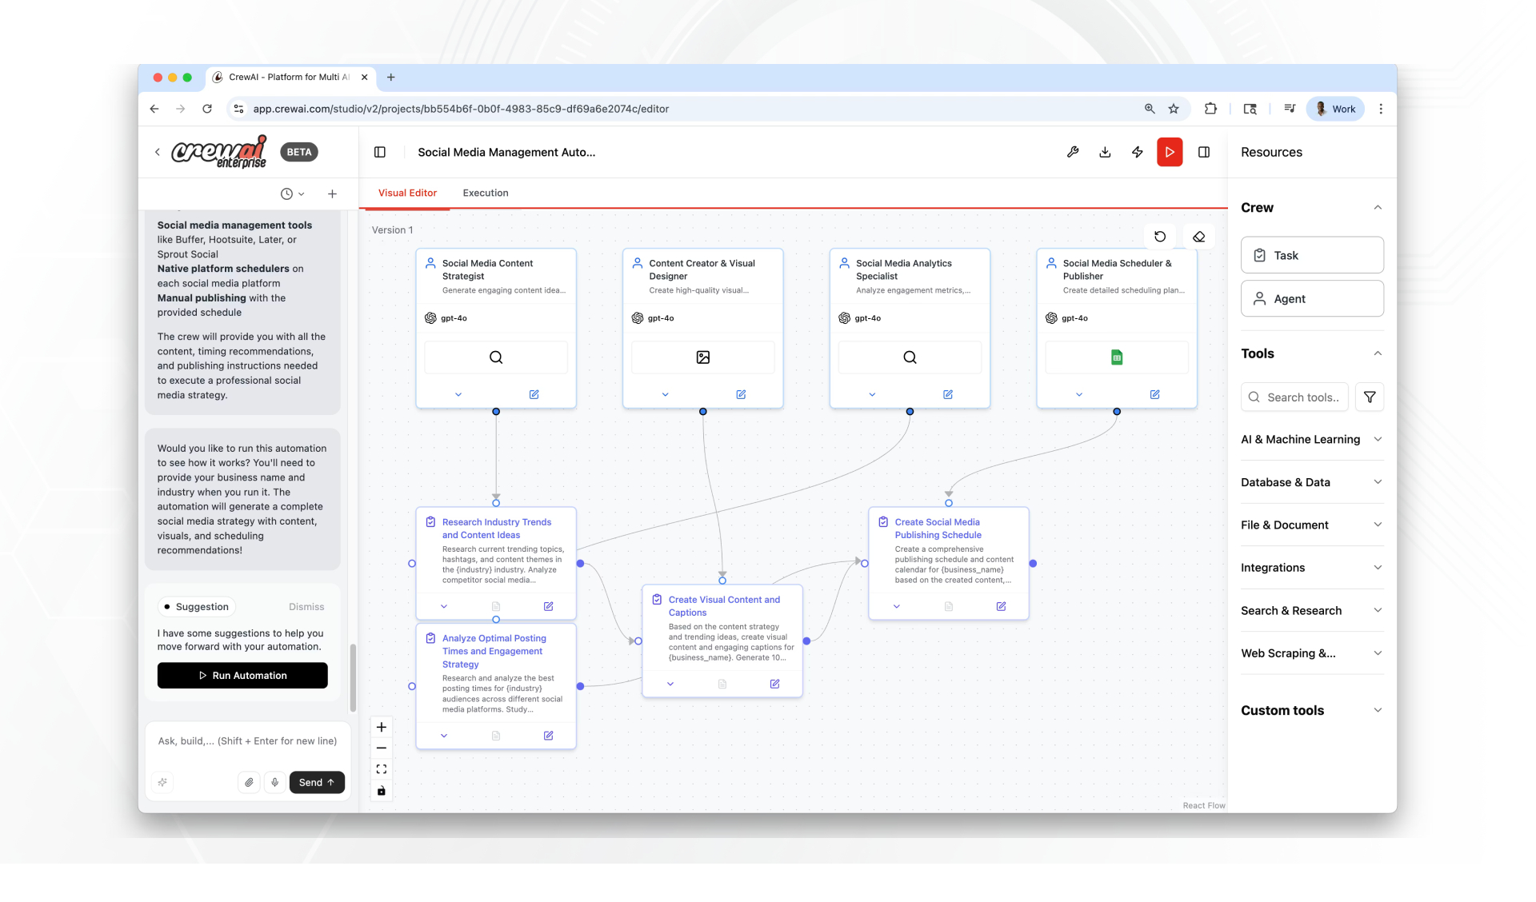Expand the AI & Machine Learning category
This screenshot has height=902, width=1536.
(x=1312, y=439)
